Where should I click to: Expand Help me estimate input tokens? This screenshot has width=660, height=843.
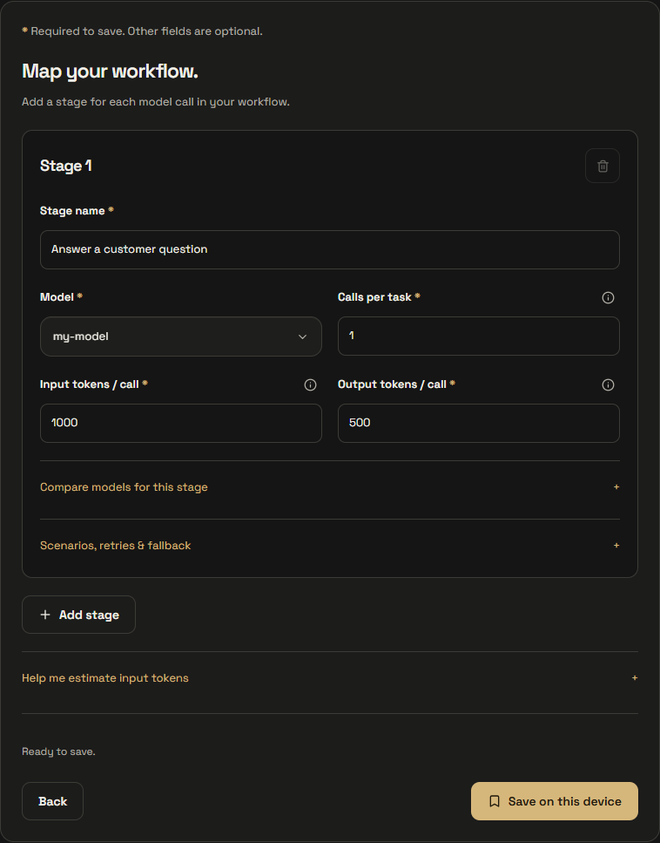[x=330, y=678]
